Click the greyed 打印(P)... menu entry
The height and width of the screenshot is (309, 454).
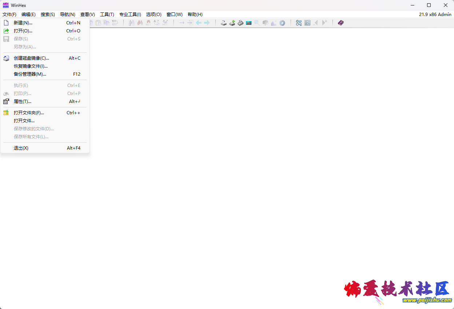[45, 93]
